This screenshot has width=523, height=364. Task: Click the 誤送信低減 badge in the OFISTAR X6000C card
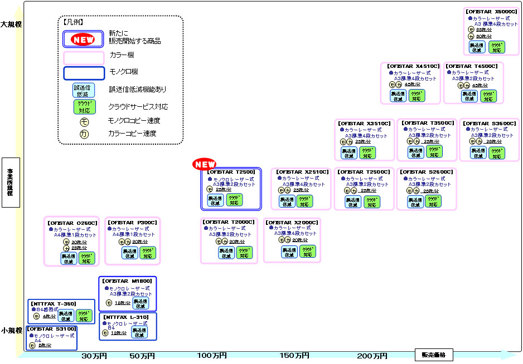[x=477, y=47]
